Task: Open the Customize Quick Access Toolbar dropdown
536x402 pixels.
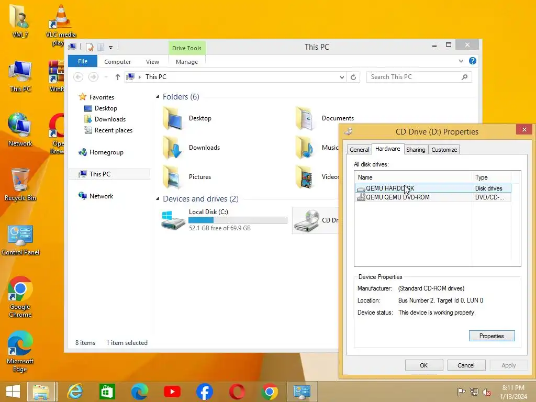Action: tap(111, 48)
